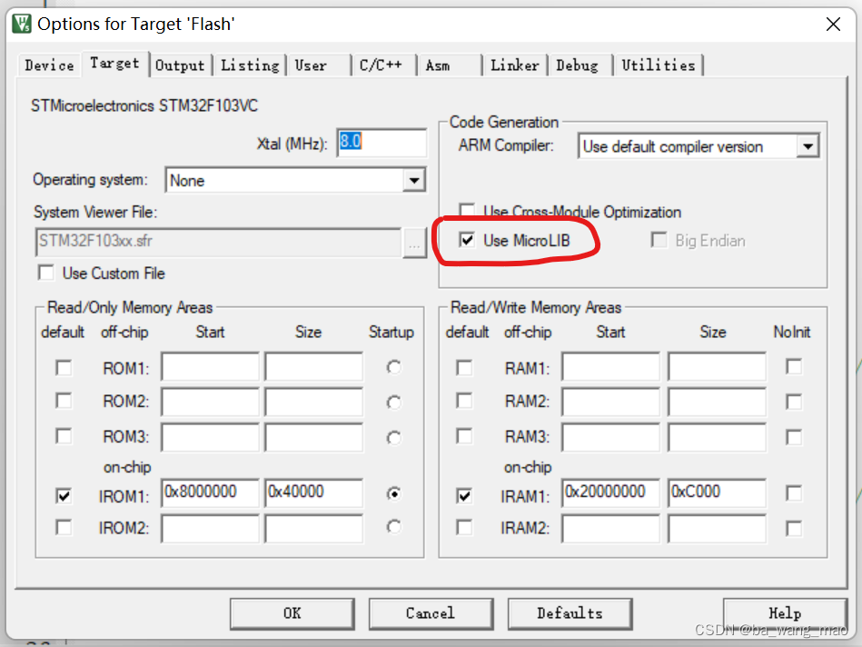
Task: Click the IROM1 Size field with 0x40000
Action: (313, 493)
